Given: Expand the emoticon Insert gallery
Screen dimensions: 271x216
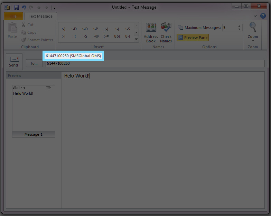Looking at the screenshot, I should (136, 40).
